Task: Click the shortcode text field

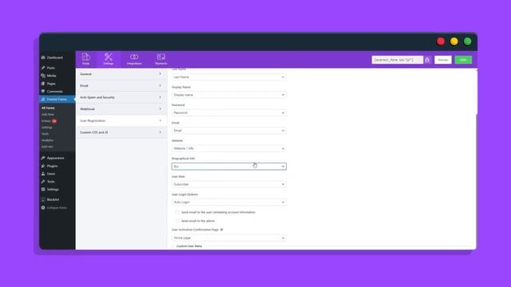Action: click(x=398, y=60)
